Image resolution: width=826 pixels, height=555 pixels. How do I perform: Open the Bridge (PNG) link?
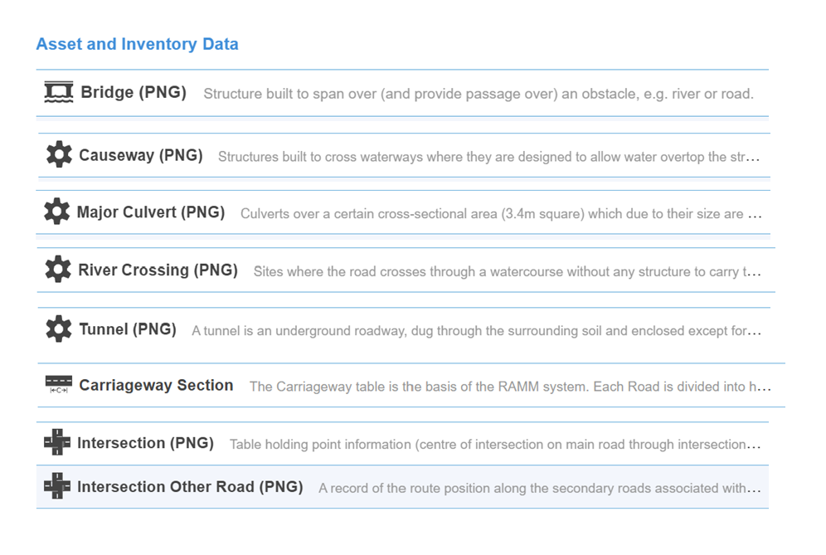tap(134, 92)
